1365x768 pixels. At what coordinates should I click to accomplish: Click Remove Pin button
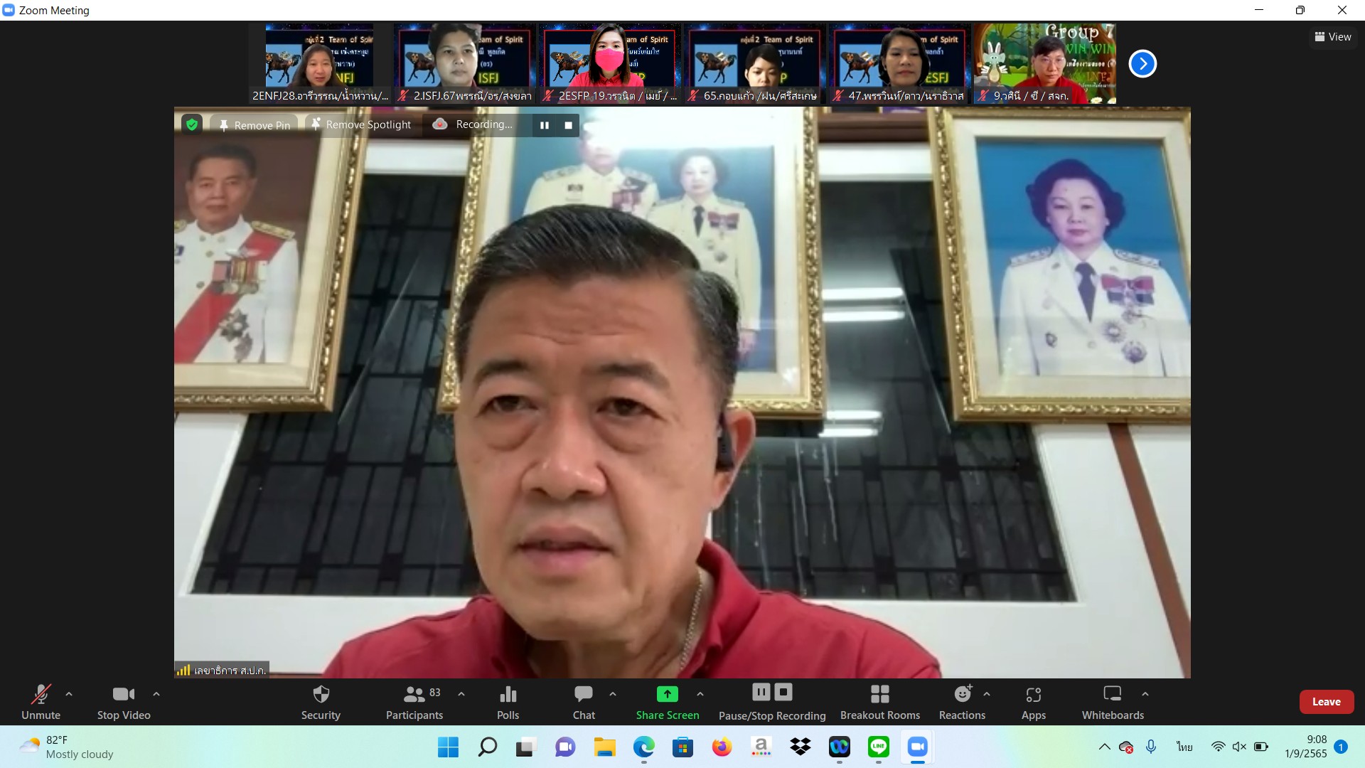click(x=255, y=125)
